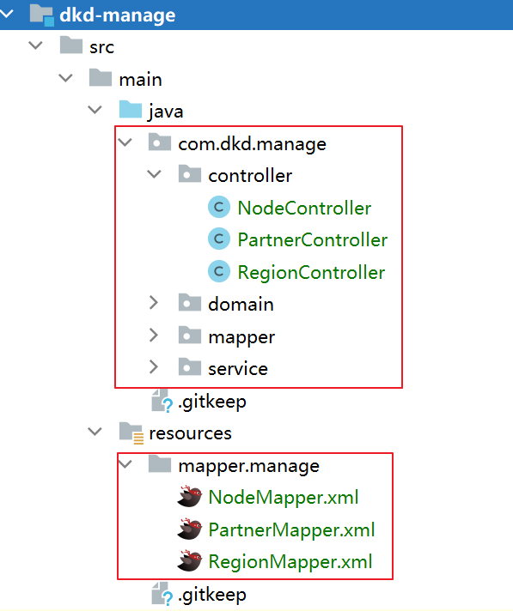The image size is (513, 611).
Task: Click the NodeMapper.xml MyBatis bird icon
Action: (189, 496)
